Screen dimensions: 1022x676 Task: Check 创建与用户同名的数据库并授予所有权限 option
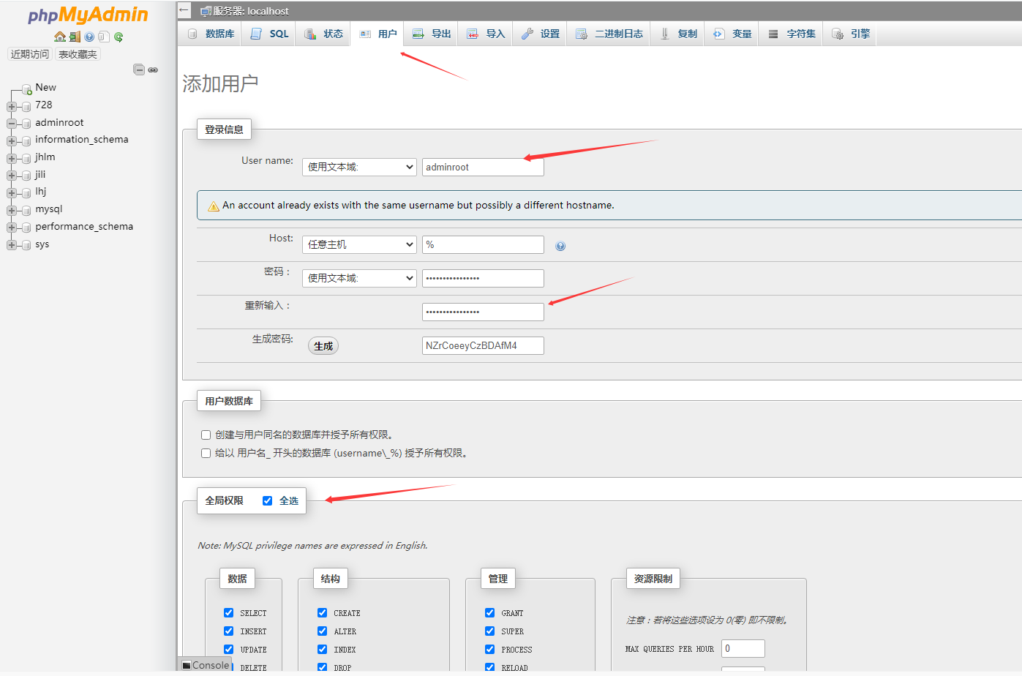206,435
